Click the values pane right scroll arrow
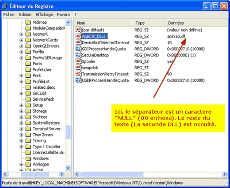This screenshot has height=188, width=230. pos(225,174)
